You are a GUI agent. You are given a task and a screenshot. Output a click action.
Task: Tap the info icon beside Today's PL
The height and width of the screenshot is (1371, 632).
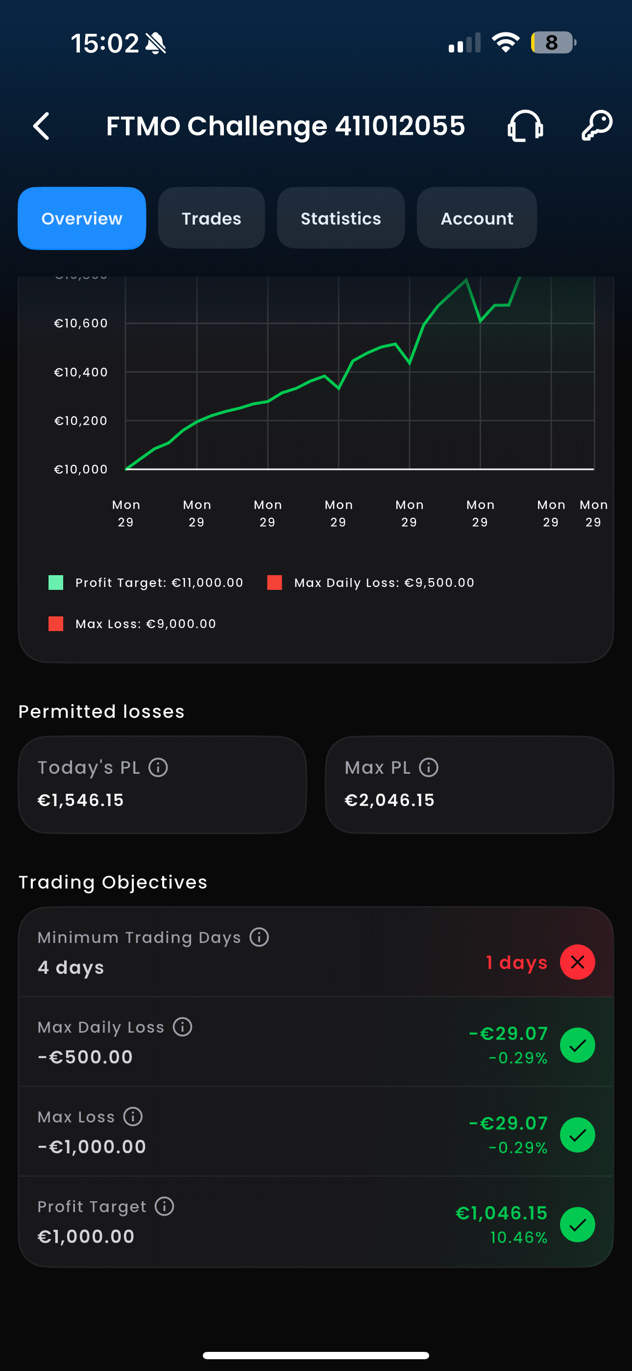coord(158,767)
